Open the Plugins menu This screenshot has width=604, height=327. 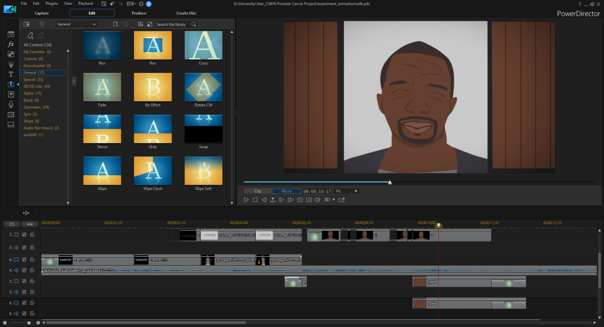52,4
